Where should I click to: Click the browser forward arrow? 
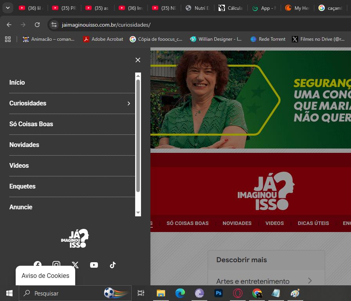tap(23, 25)
